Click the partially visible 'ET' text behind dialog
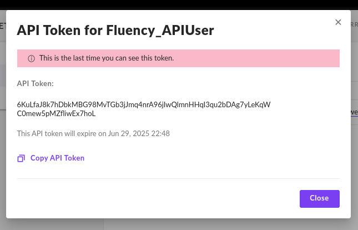 pyautogui.click(x=3, y=26)
